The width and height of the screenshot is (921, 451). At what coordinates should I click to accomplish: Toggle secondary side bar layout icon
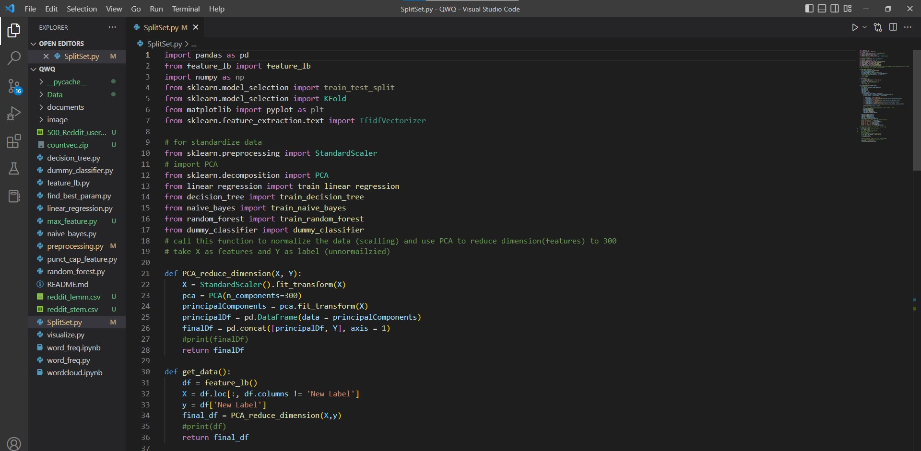pos(835,9)
